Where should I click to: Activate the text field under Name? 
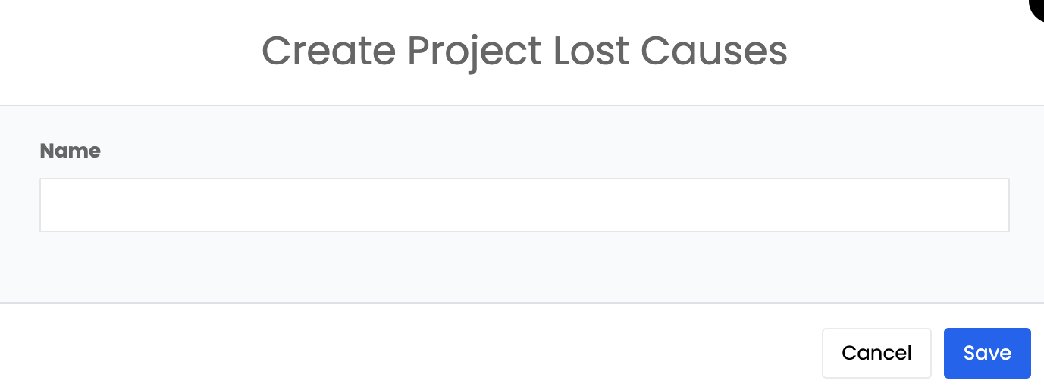coord(524,205)
